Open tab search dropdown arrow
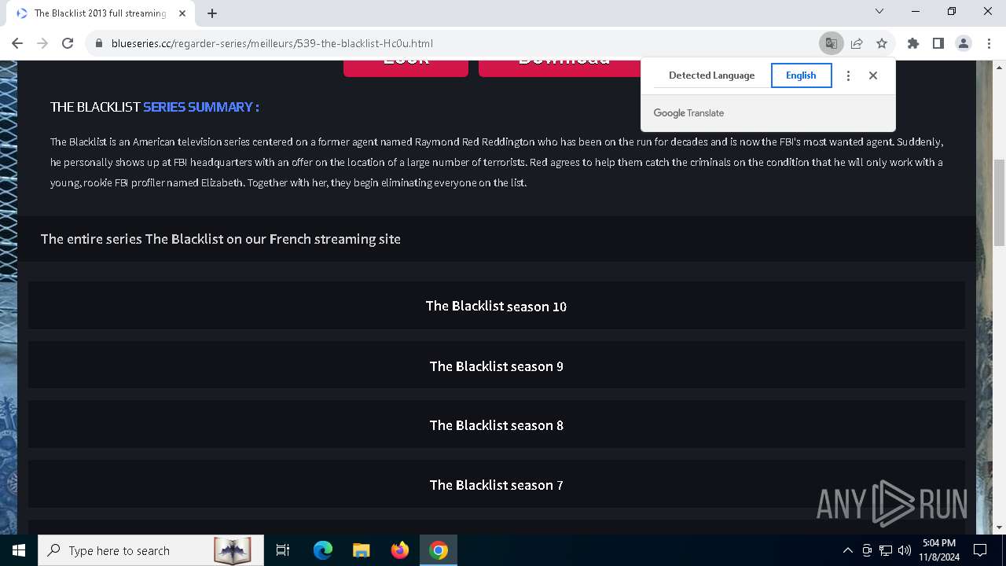 pyautogui.click(x=879, y=11)
